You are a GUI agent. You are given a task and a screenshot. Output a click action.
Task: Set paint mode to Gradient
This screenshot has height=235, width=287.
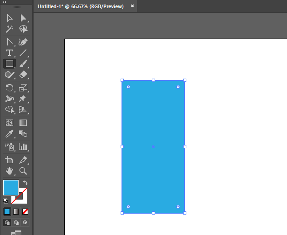click(16, 211)
